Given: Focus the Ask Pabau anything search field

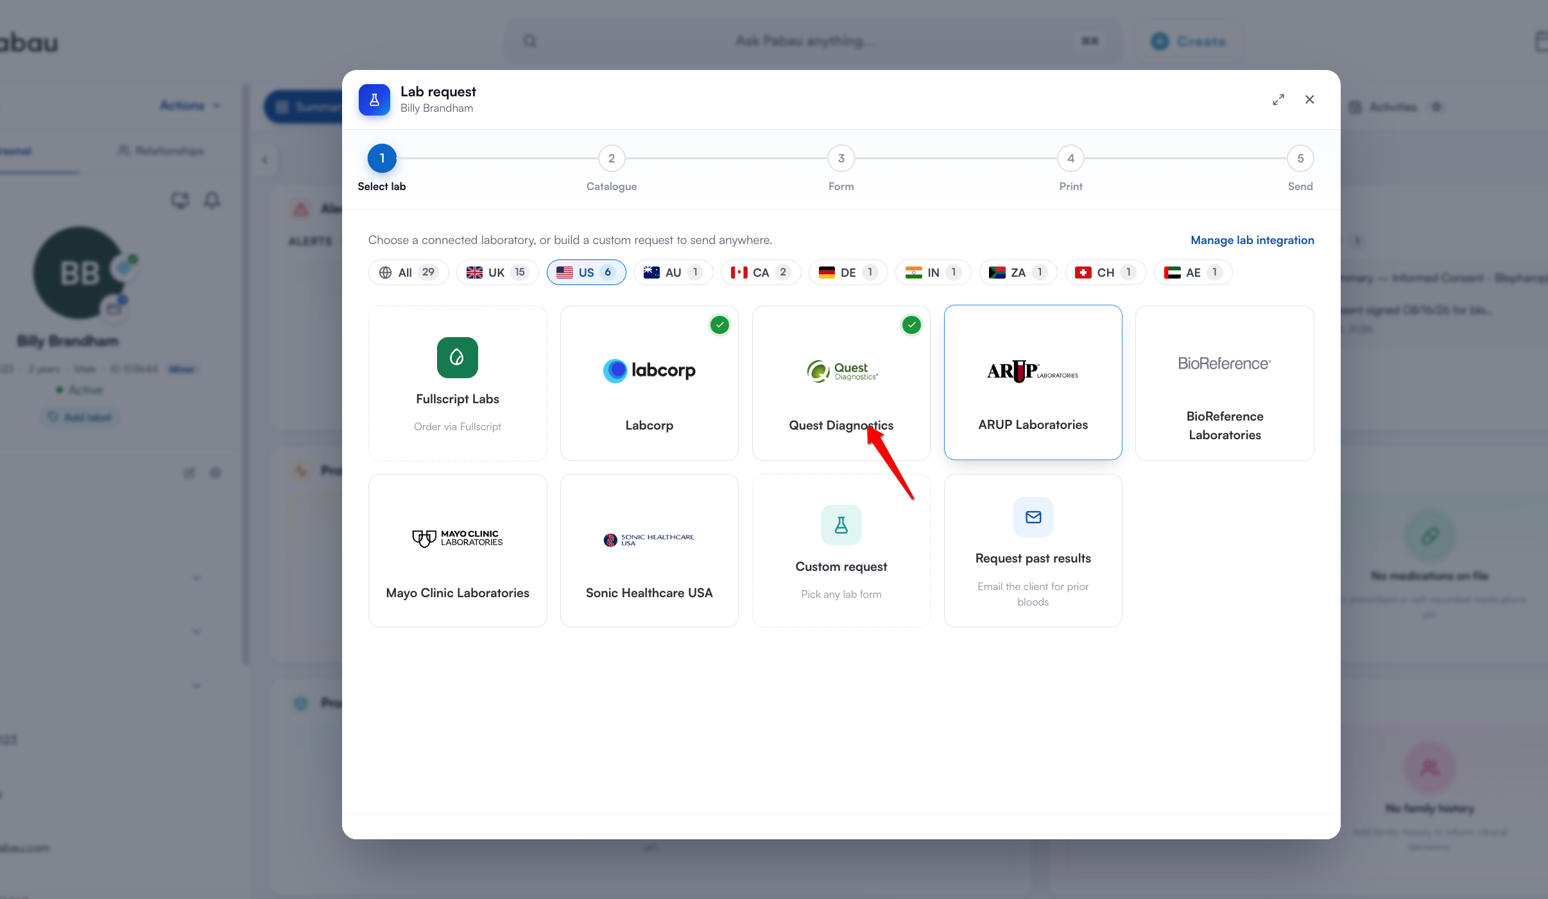Looking at the screenshot, I should pos(814,41).
